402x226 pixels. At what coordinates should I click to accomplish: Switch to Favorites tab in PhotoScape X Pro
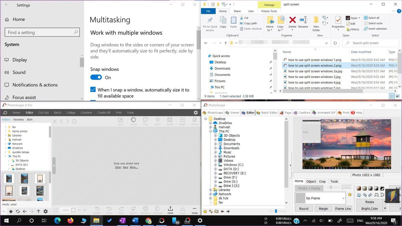(x=18, y=120)
